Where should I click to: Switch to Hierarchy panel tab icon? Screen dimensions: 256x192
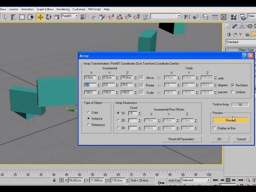(242, 26)
